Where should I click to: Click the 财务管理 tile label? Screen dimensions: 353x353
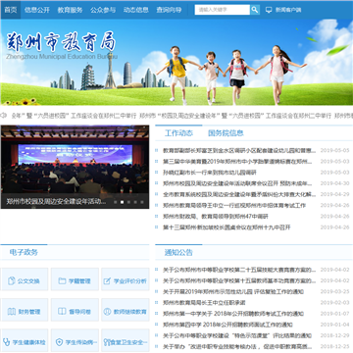[29, 312]
